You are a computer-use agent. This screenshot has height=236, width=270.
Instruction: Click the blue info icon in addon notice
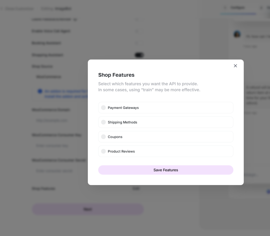40,91
